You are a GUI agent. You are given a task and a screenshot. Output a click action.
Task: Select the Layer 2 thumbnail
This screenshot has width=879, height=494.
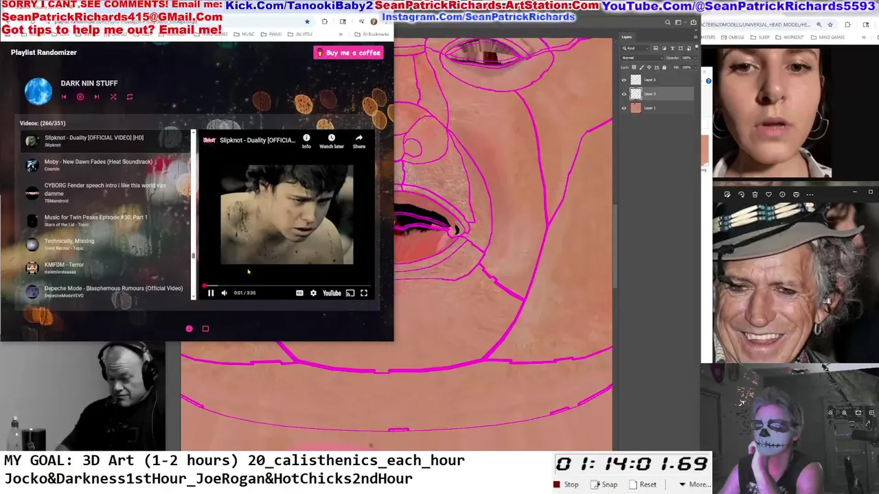(x=636, y=80)
